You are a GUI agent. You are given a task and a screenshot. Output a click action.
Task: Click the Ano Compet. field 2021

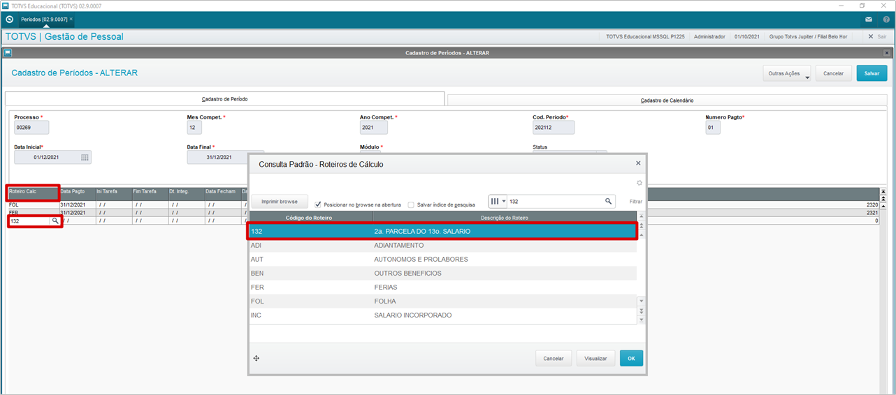pyautogui.click(x=374, y=128)
